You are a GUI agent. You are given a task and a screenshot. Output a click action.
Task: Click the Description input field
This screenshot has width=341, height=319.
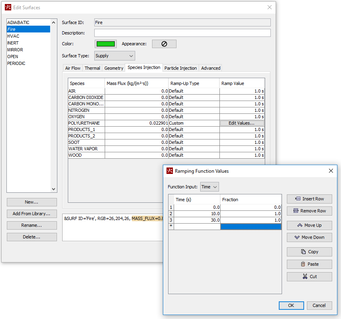click(183, 33)
